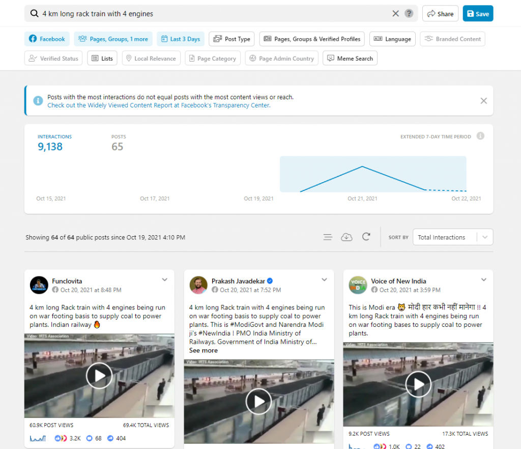The height and width of the screenshot is (449, 521).
Task: Click into the search input field
Action: [214, 14]
